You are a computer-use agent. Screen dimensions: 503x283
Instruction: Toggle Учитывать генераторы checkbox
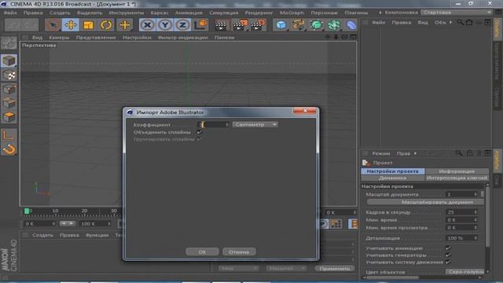coord(448,255)
